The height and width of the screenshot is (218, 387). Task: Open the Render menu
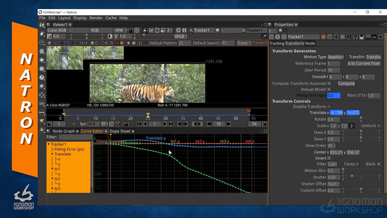pos(96,18)
